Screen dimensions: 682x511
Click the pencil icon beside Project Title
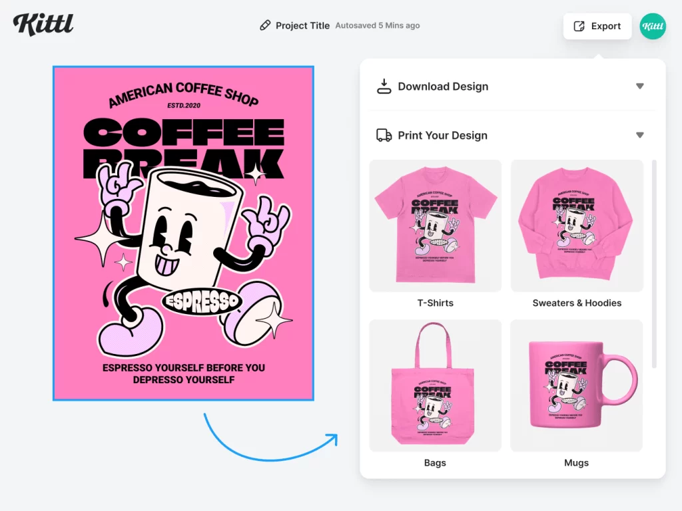point(265,26)
